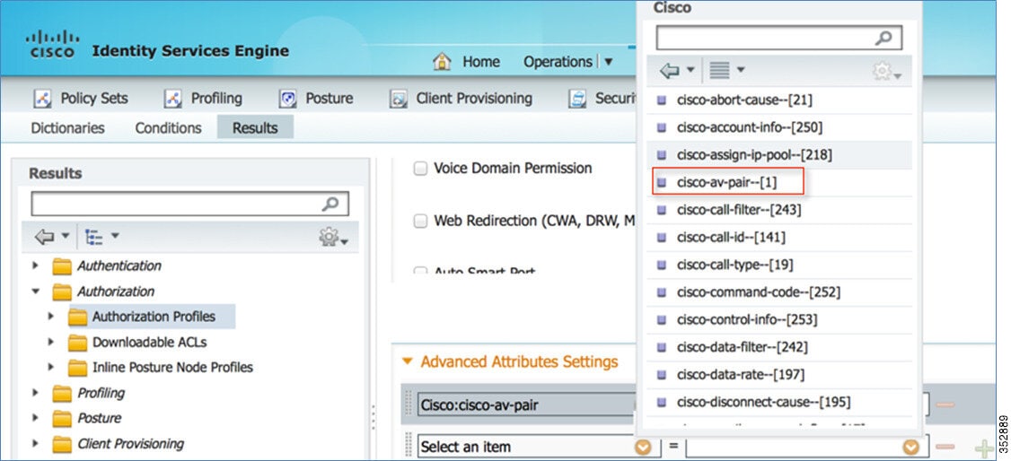Viewport: 1011px width, 461px height.
Task: Click the Cisco popup gear icon
Action: tap(883, 72)
